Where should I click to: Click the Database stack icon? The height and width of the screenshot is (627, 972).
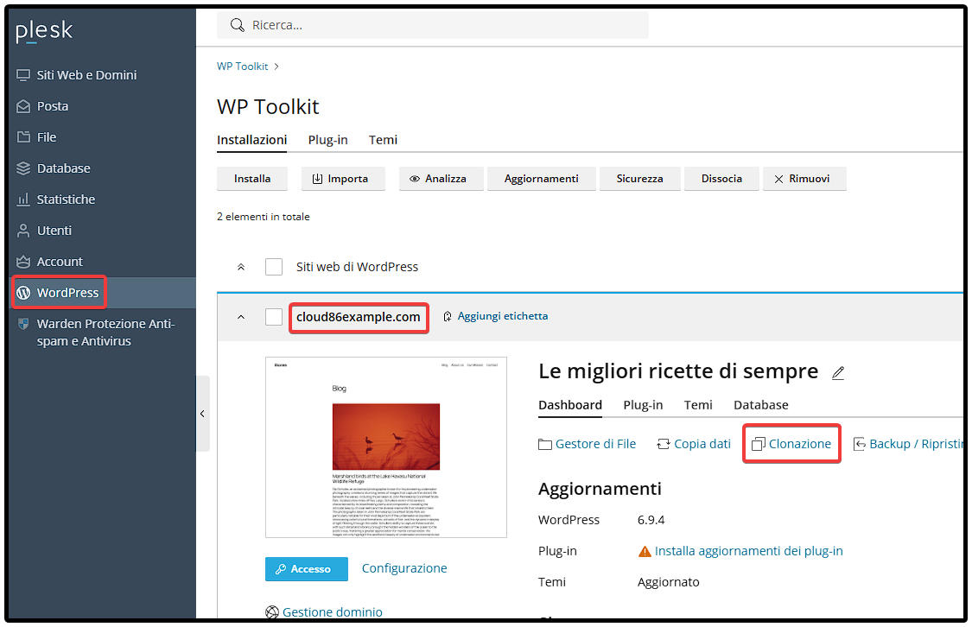[x=23, y=168]
